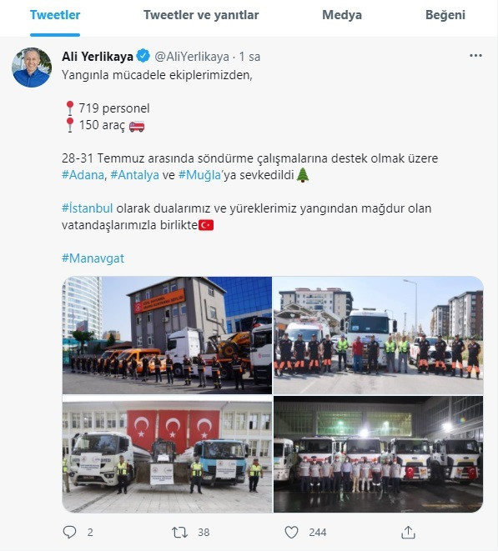Switch to the Medya tab

tap(342, 15)
